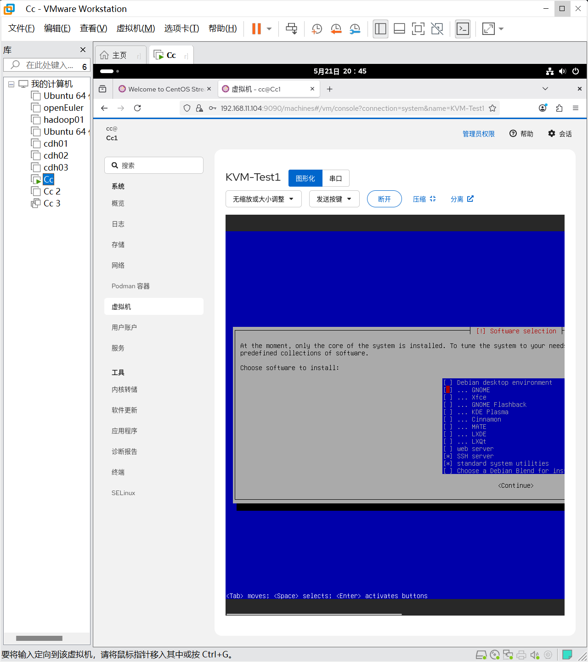Collapse the 我的计算机 tree node
Image resolution: width=588 pixels, height=662 pixels.
tap(11, 84)
